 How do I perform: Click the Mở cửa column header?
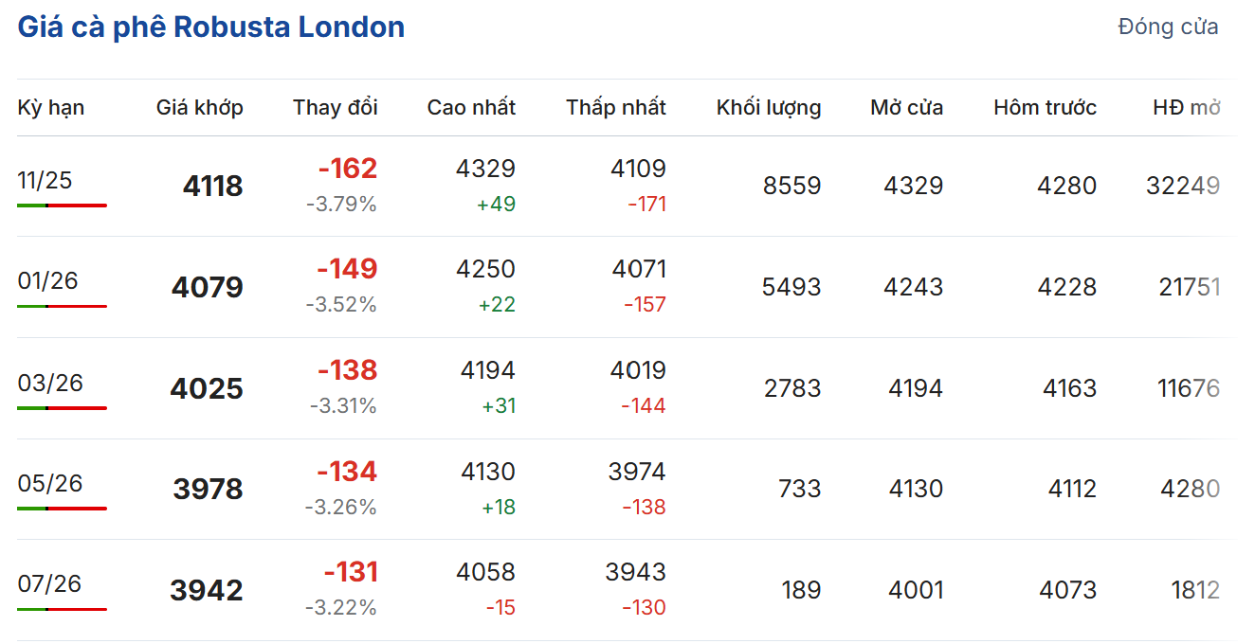pos(906,108)
